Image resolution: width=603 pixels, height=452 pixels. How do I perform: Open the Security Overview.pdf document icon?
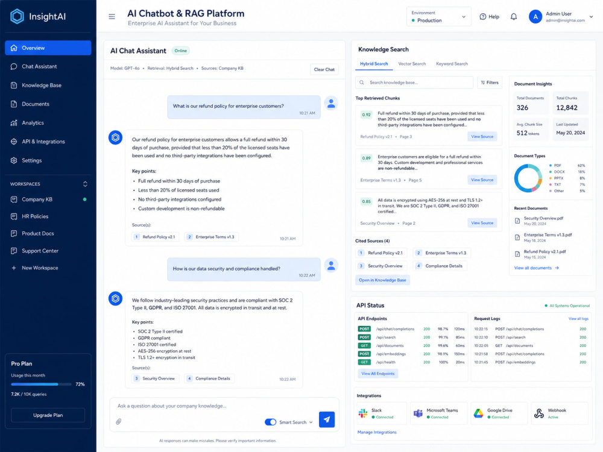517,221
